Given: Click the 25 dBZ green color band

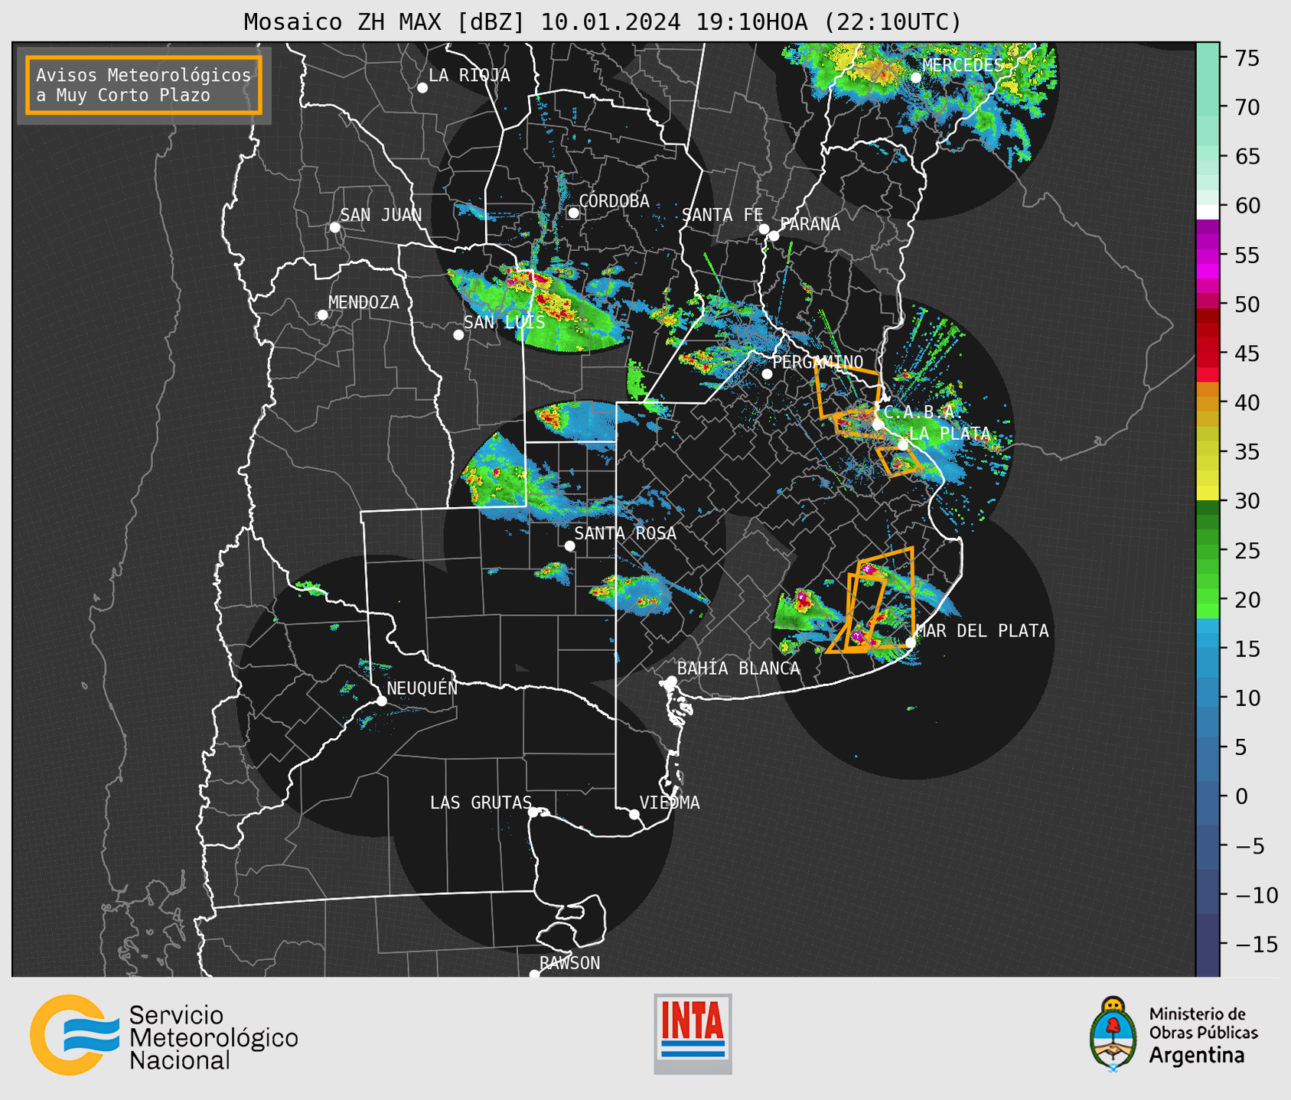Looking at the screenshot, I should tap(1208, 552).
